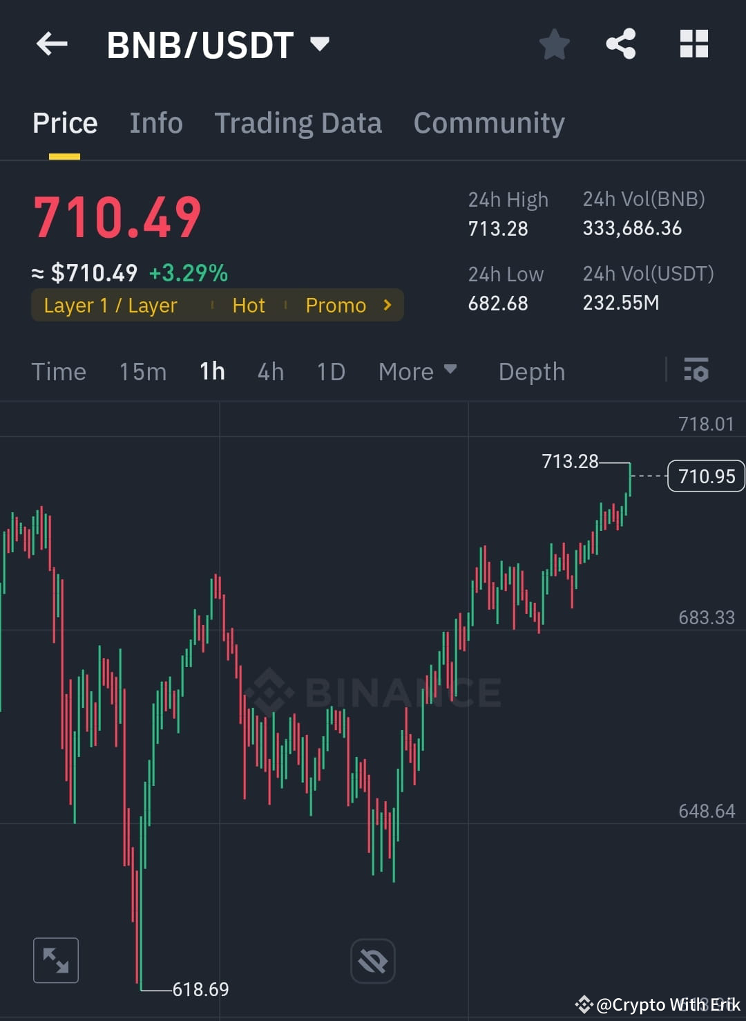746x1021 pixels.
Task: Tap the back arrow to exit chart
Action: tap(52, 44)
